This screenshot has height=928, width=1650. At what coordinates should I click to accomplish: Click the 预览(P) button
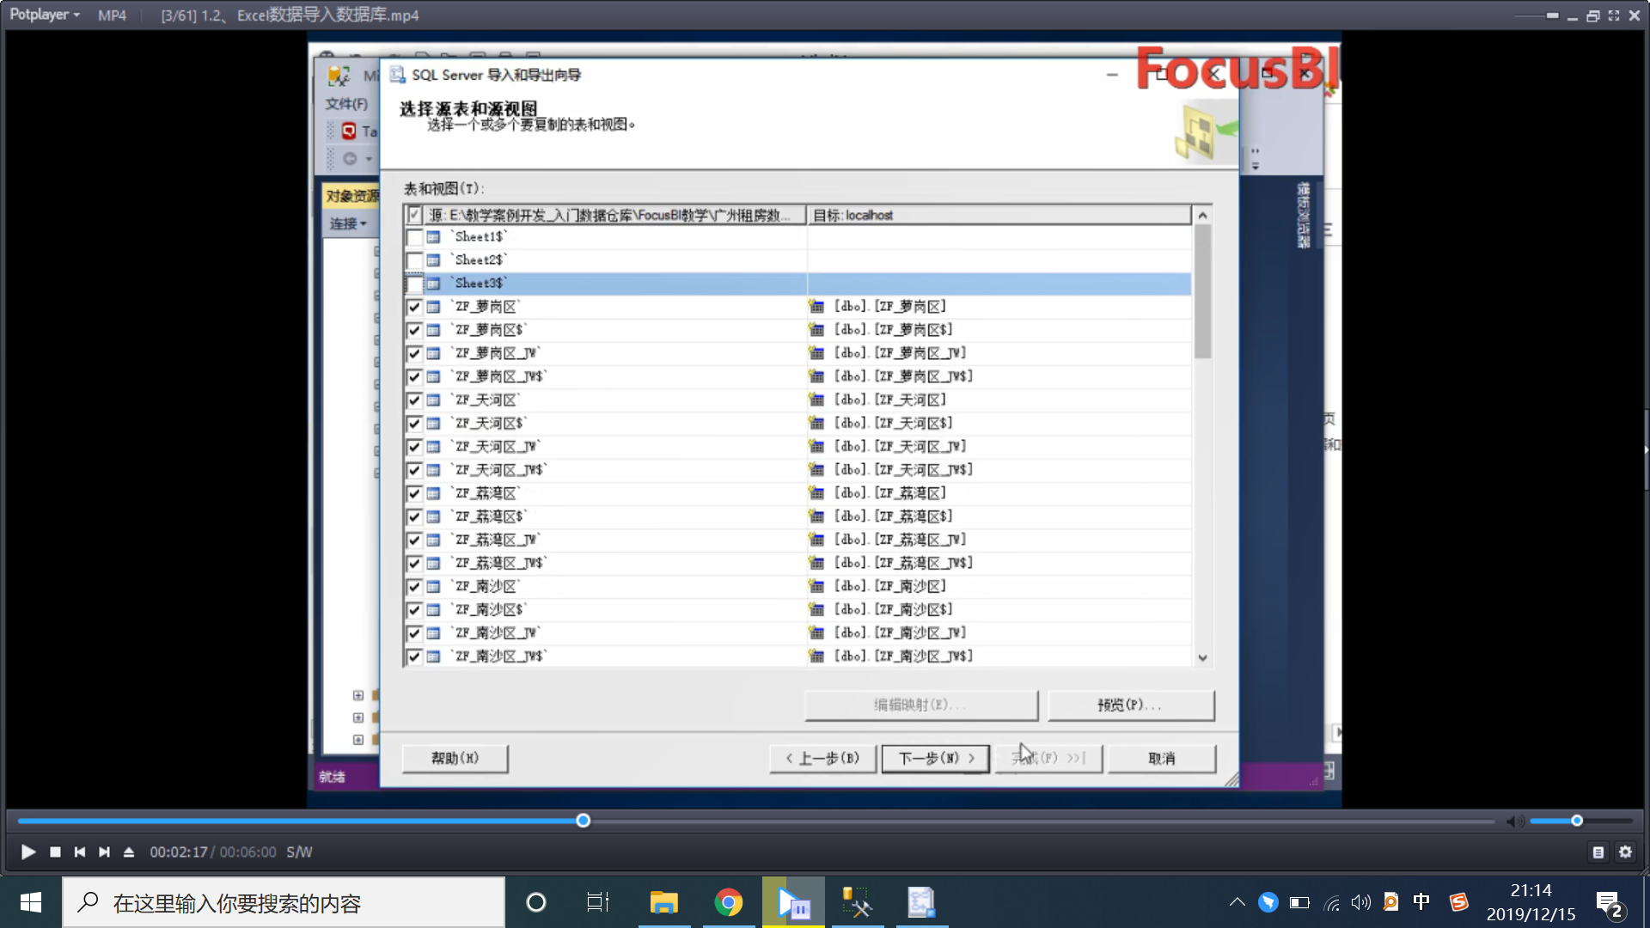coord(1130,705)
